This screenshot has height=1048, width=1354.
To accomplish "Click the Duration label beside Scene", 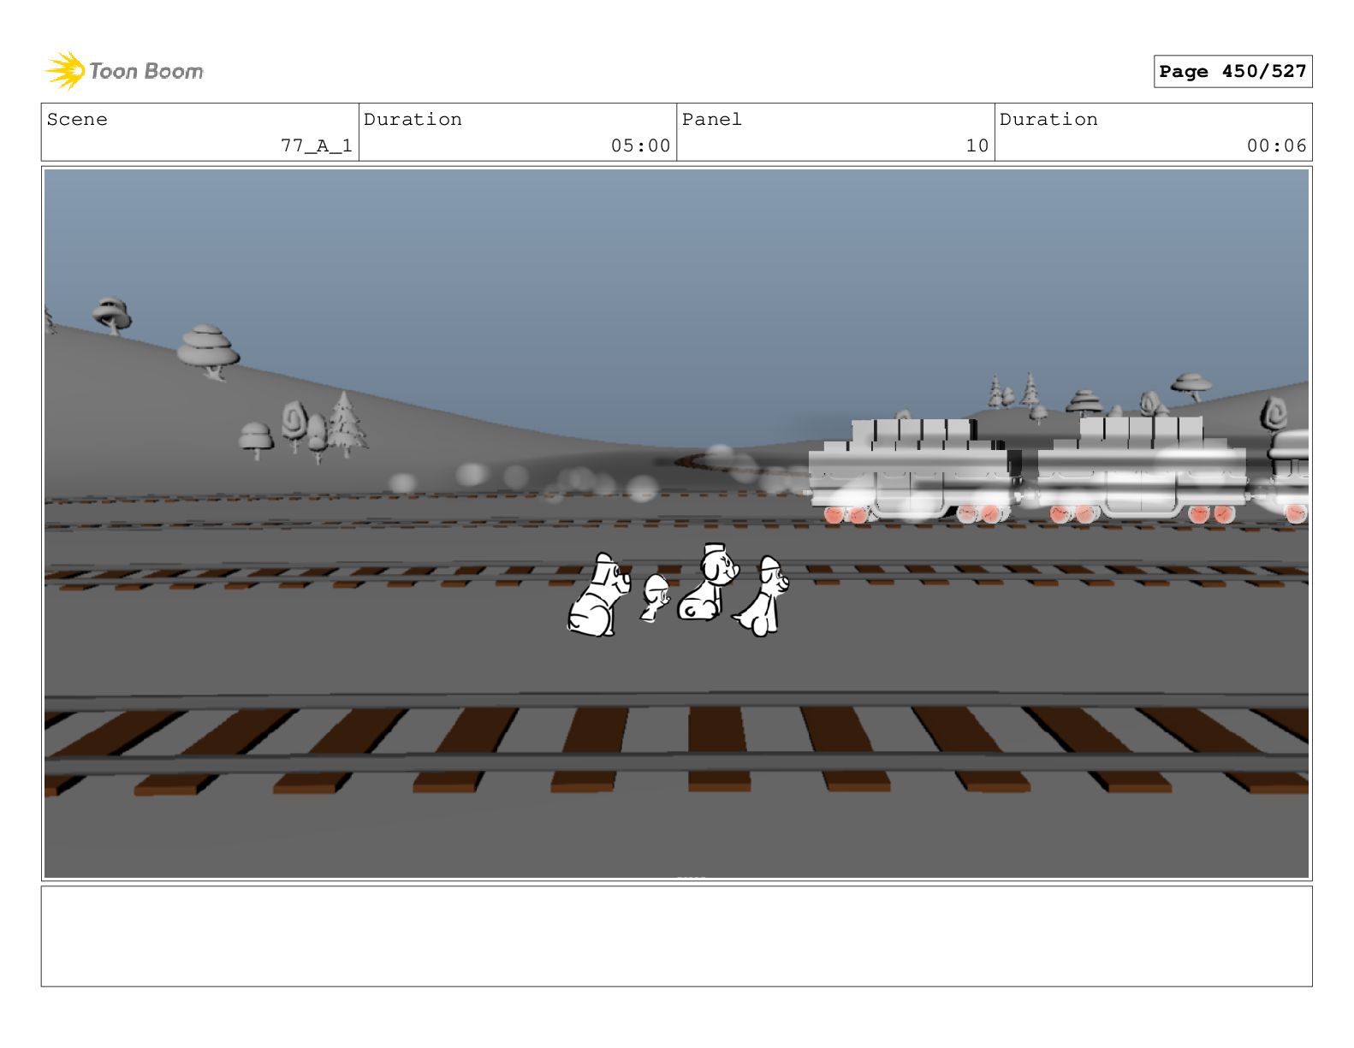I will (413, 120).
